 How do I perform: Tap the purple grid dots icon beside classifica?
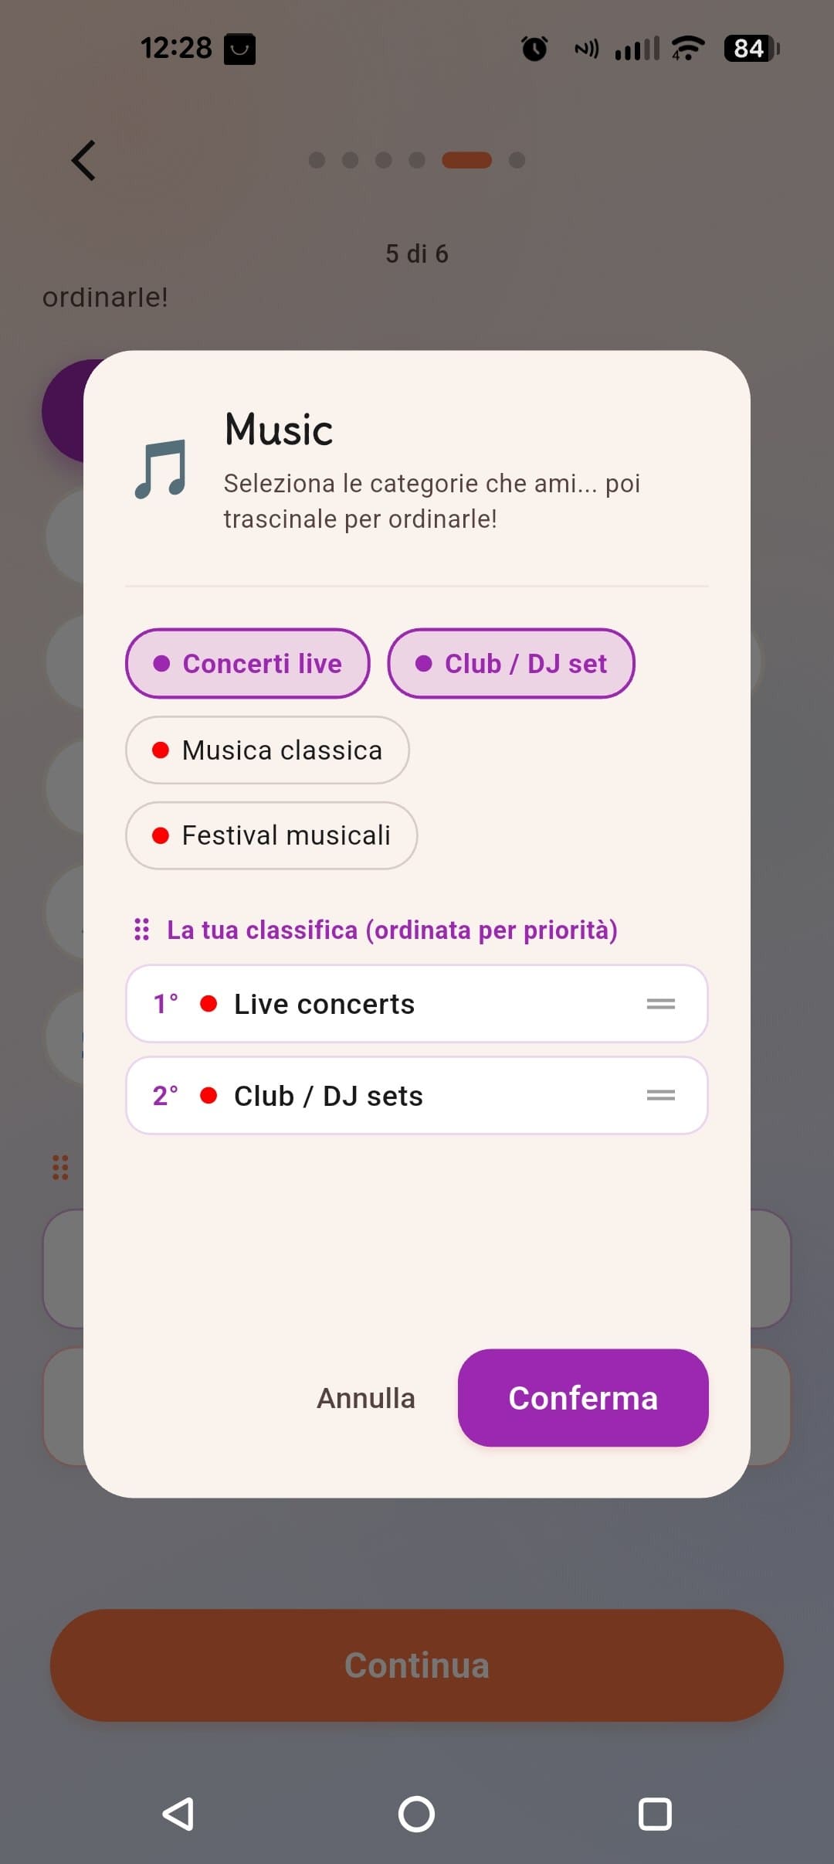(x=141, y=930)
